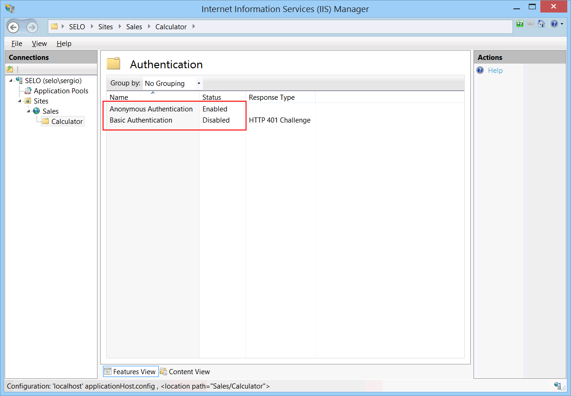The width and height of the screenshot is (571, 396).
Task: Click the Forward navigation arrow button
Action: coord(32,27)
